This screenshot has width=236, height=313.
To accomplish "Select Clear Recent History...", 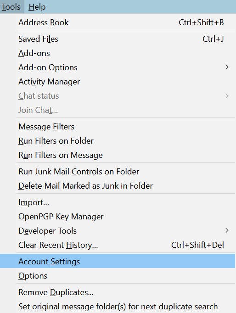I will tap(118, 245).
